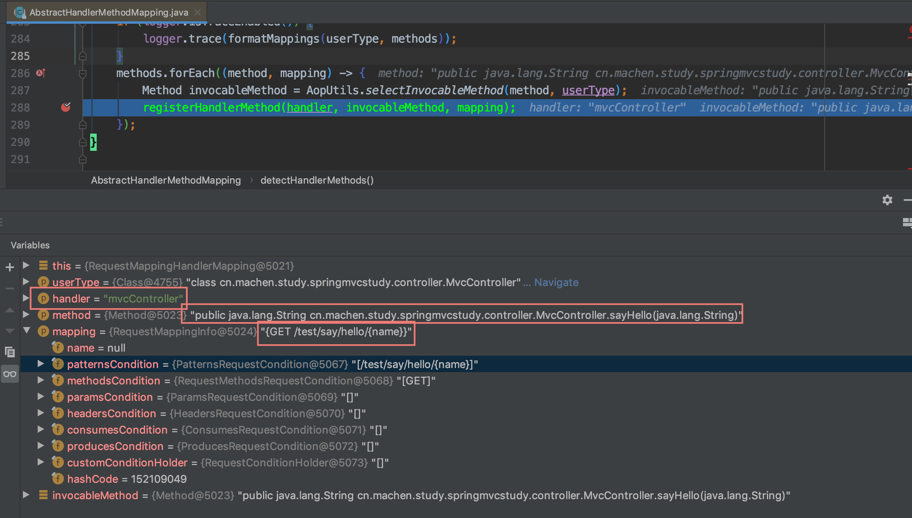Click the field icon beside patternsCondition
Screen dimensions: 912x518
58,364
